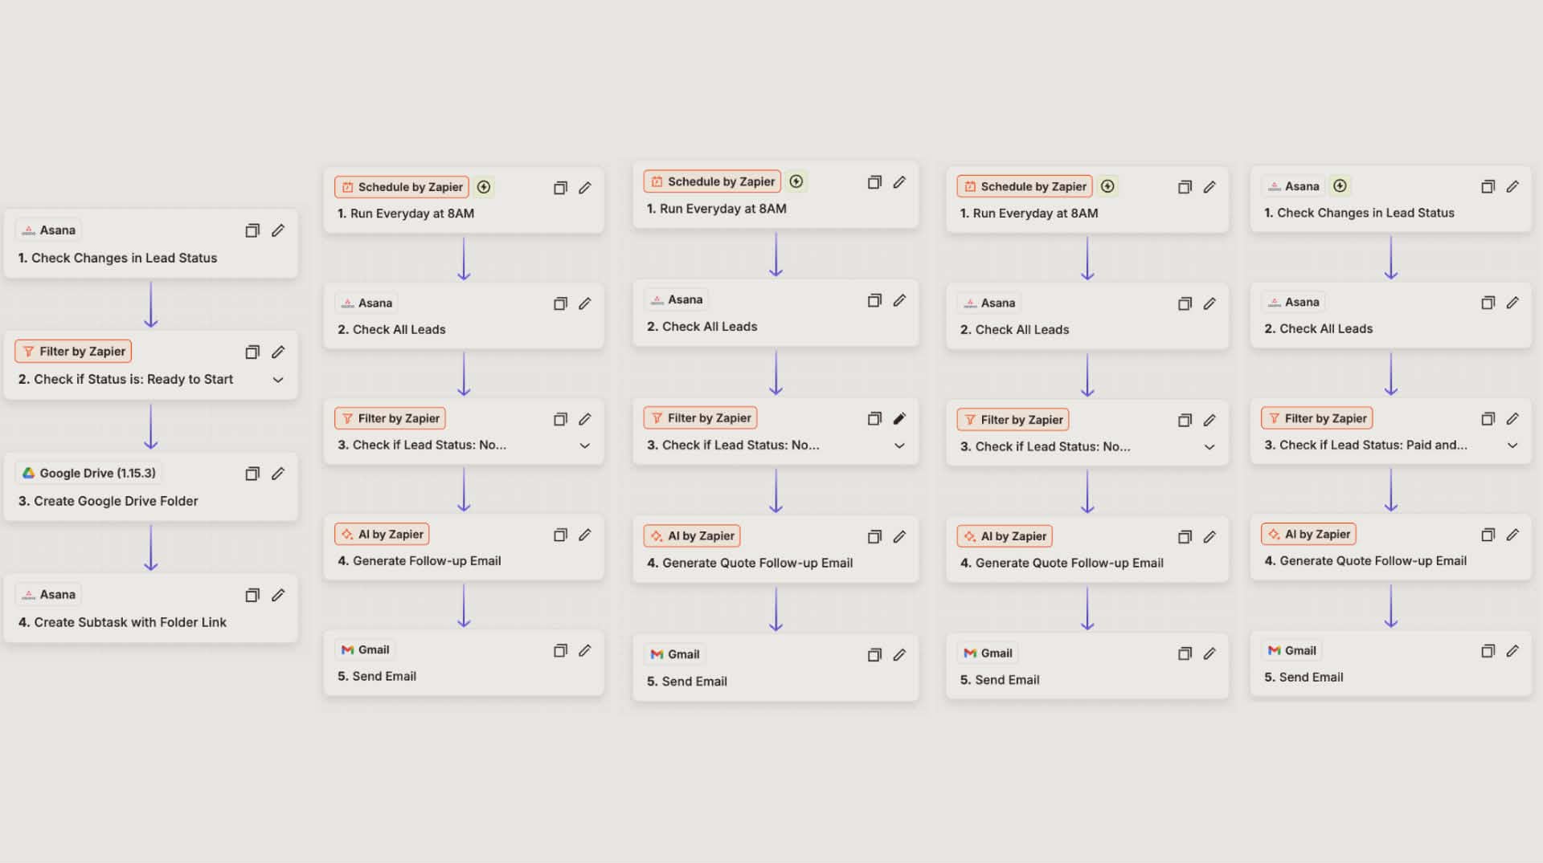Image resolution: width=1543 pixels, height=863 pixels.
Task: Expand the "Ready to Start" filter details
Action: click(x=277, y=380)
